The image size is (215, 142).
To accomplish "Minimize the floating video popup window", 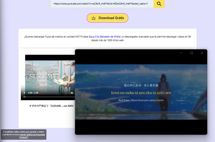I will [x=181, y=53].
